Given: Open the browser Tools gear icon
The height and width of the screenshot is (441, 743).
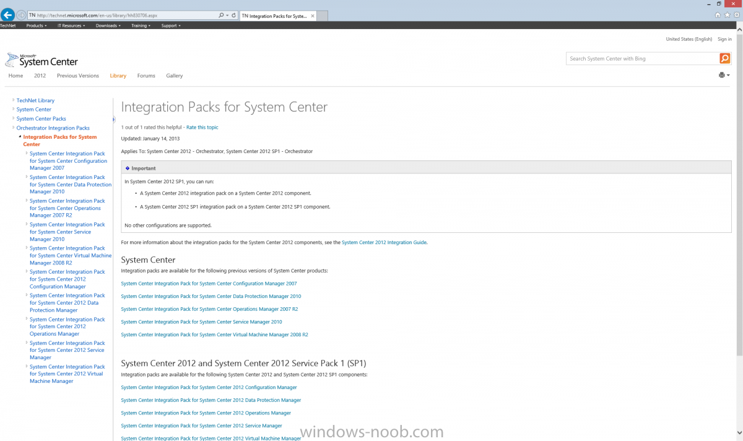Looking at the screenshot, I should 736,15.
